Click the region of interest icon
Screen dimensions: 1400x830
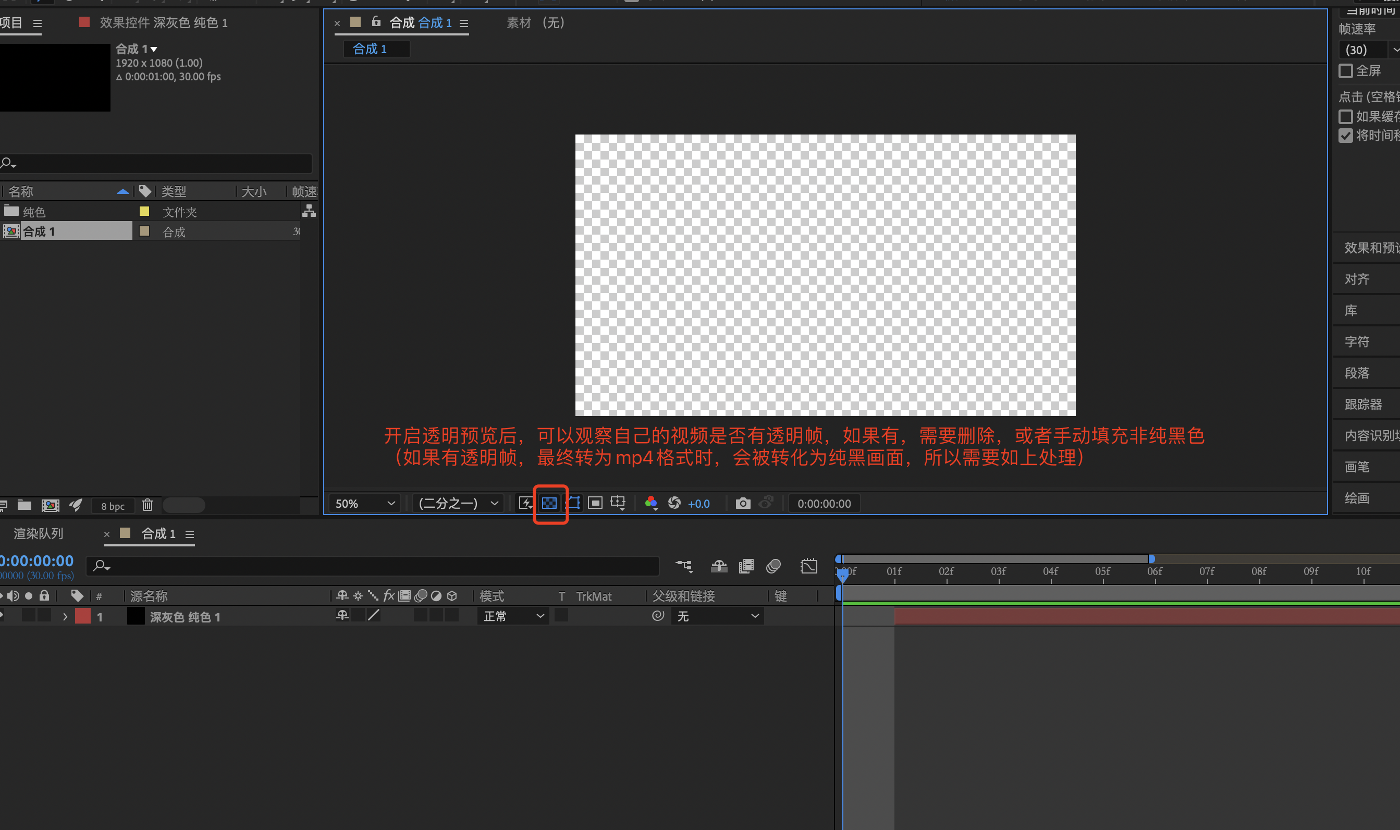[595, 503]
